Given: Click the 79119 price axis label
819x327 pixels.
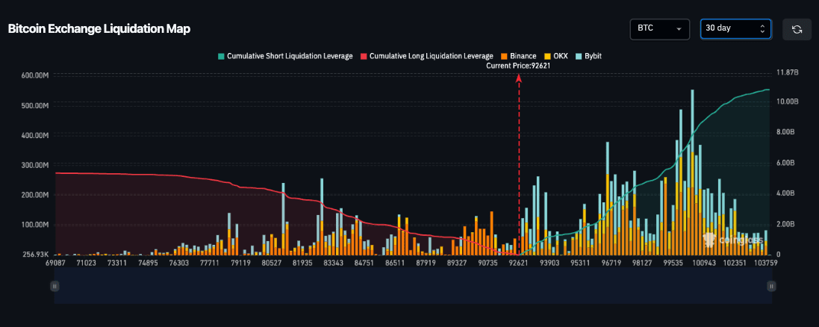Looking at the screenshot, I should pyautogui.click(x=241, y=264).
